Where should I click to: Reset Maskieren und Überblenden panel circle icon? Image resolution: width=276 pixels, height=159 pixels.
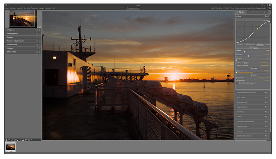37,41
